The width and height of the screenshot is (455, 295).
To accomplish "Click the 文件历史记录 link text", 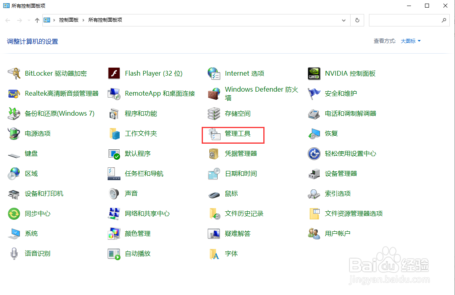I will click(x=244, y=214).
